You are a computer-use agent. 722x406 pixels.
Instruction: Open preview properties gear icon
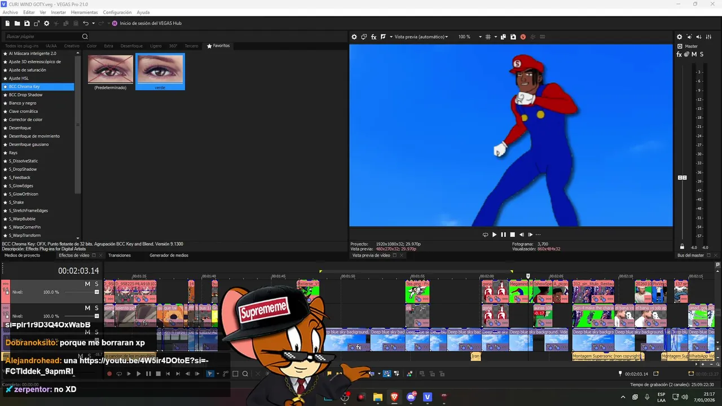[x=354, y=37]
